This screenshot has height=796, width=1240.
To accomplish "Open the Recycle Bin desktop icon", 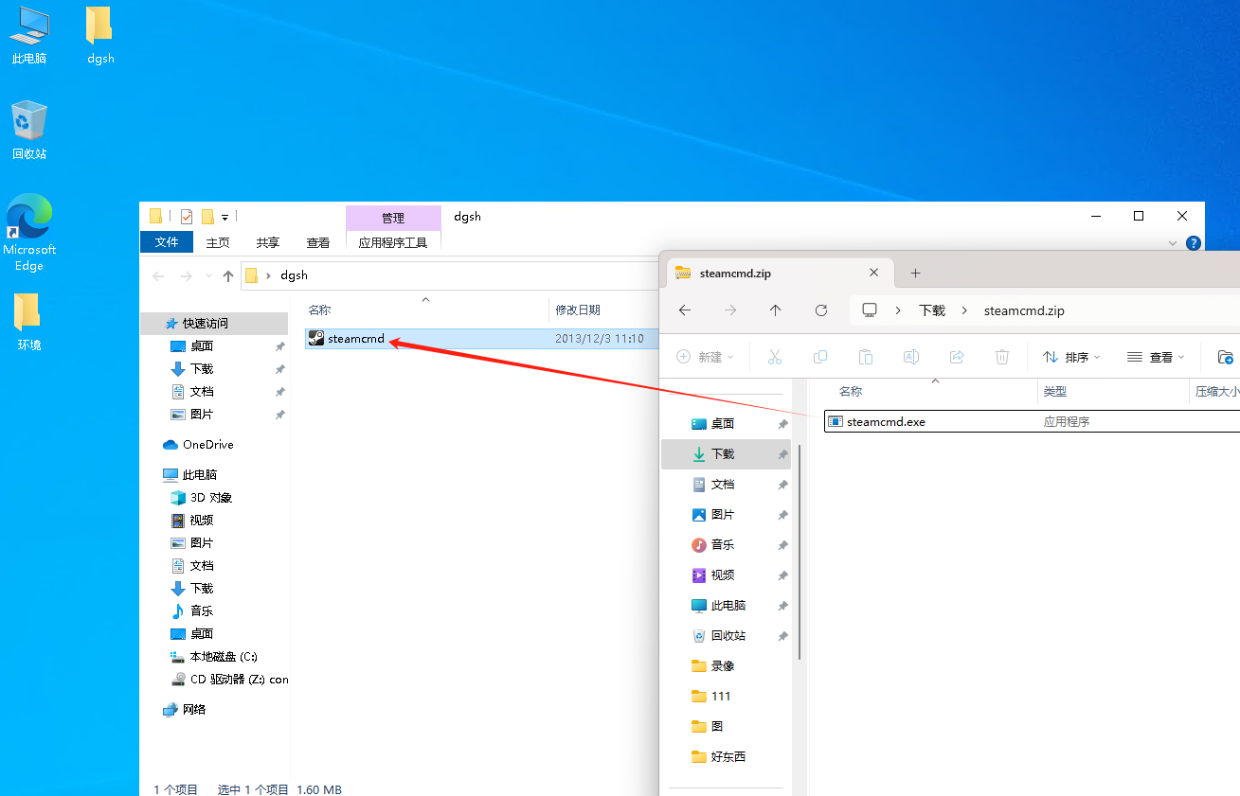I will [x=29, y=130].
